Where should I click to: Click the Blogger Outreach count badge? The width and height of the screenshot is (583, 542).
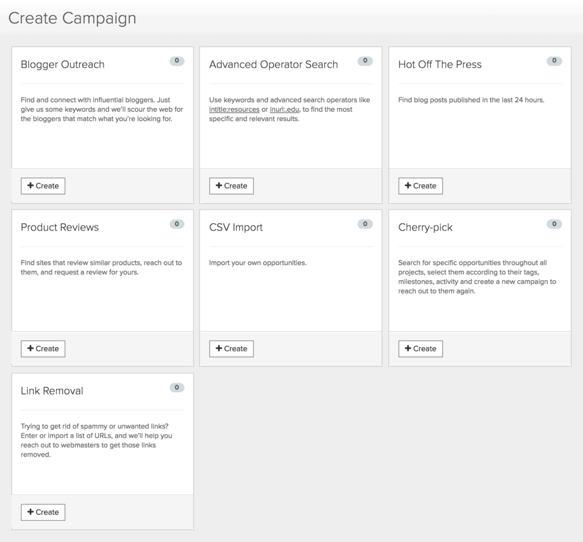pyautogui.click(x=176, y=61)
